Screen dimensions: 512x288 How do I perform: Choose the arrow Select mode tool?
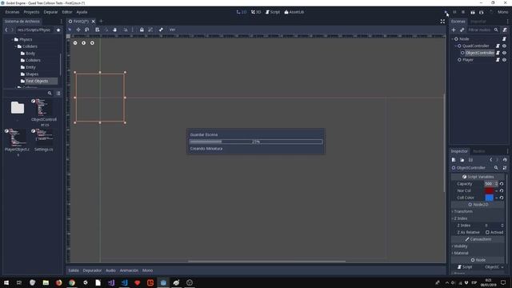(70, 30)
